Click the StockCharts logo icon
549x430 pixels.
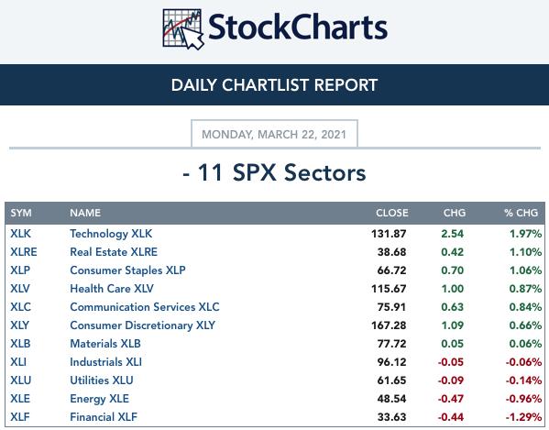(x=183, y=29)
